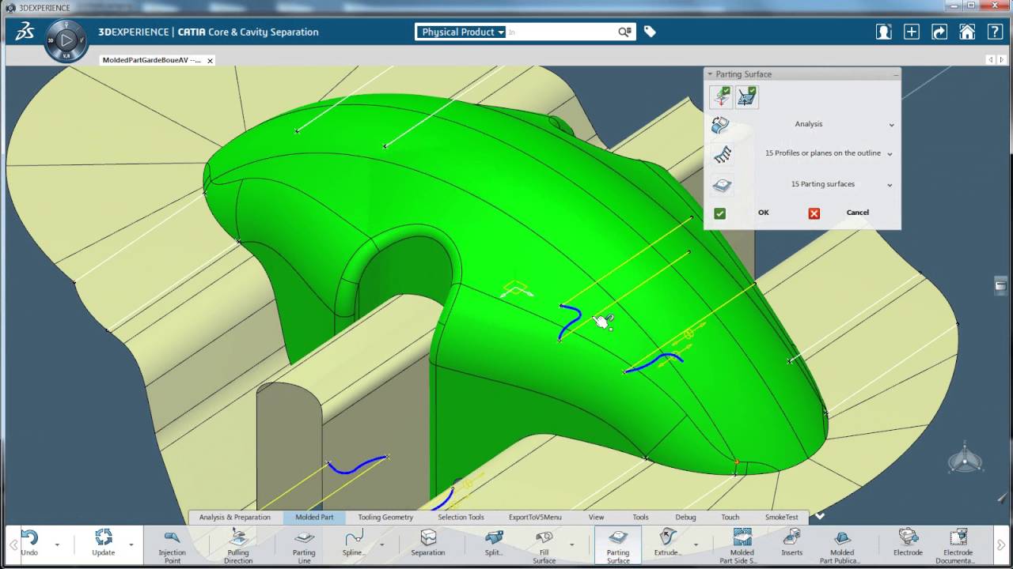This screenshot has width=1013, height=569.
Task: Collapse the action bar chevron
Action: (x=820, y=516)
